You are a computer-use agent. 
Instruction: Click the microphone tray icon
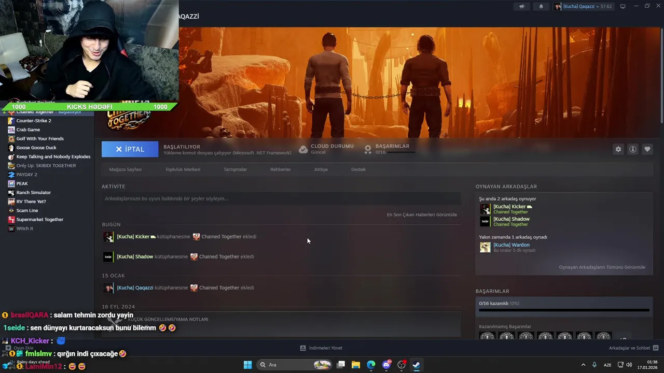[x=594, y=365]
